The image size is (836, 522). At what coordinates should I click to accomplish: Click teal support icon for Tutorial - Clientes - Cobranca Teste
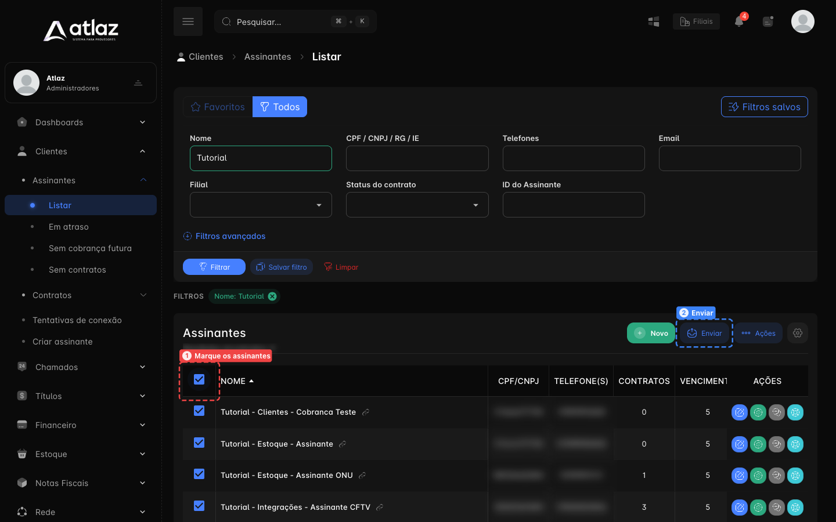[x=795, y=412]
